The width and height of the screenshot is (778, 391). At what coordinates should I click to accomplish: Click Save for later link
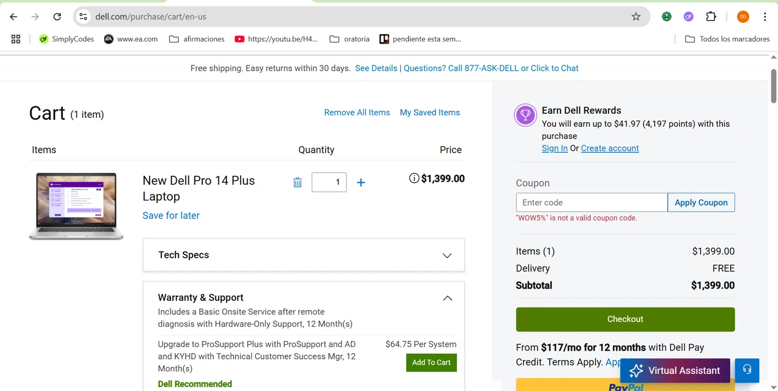[171, 215]
